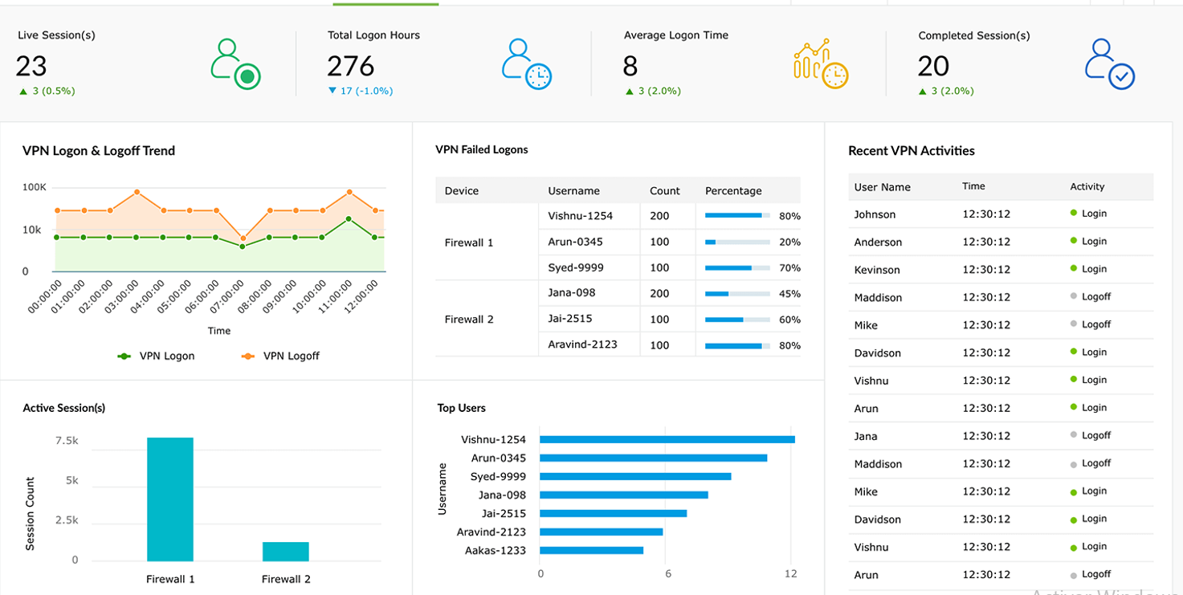1183x595 pixels.
Task: Toggle the VPN Logoff series in the legend
Action: [x=279, y=356]
